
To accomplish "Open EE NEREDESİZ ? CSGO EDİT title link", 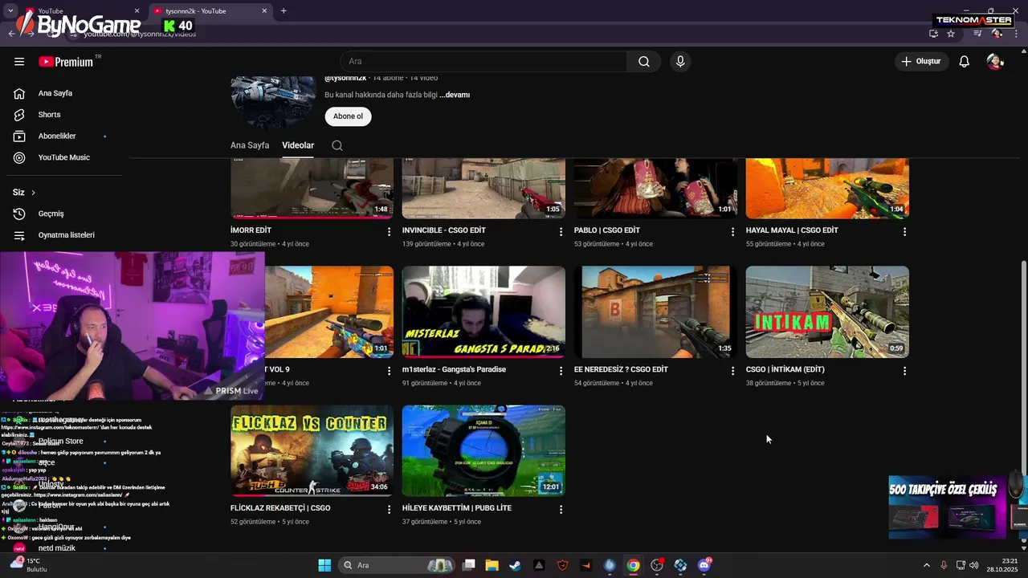I will point(621,369).
